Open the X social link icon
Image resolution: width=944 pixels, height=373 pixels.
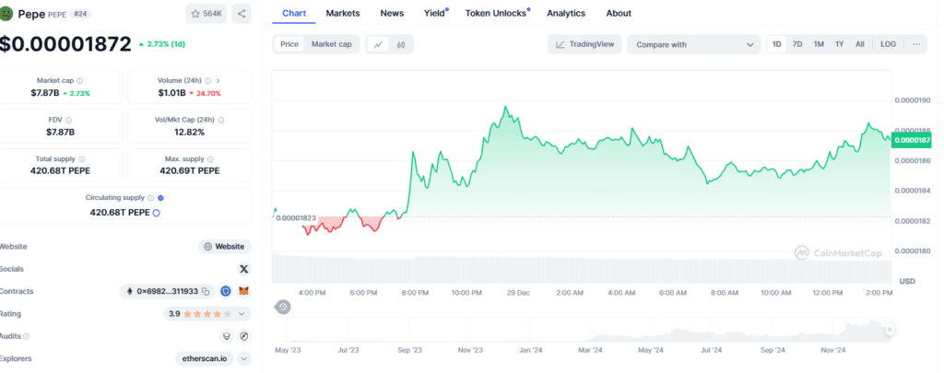point(243,269)
